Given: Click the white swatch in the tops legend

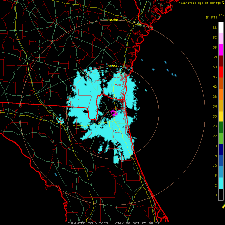Looking at the screenshot, I should [221, 27].
